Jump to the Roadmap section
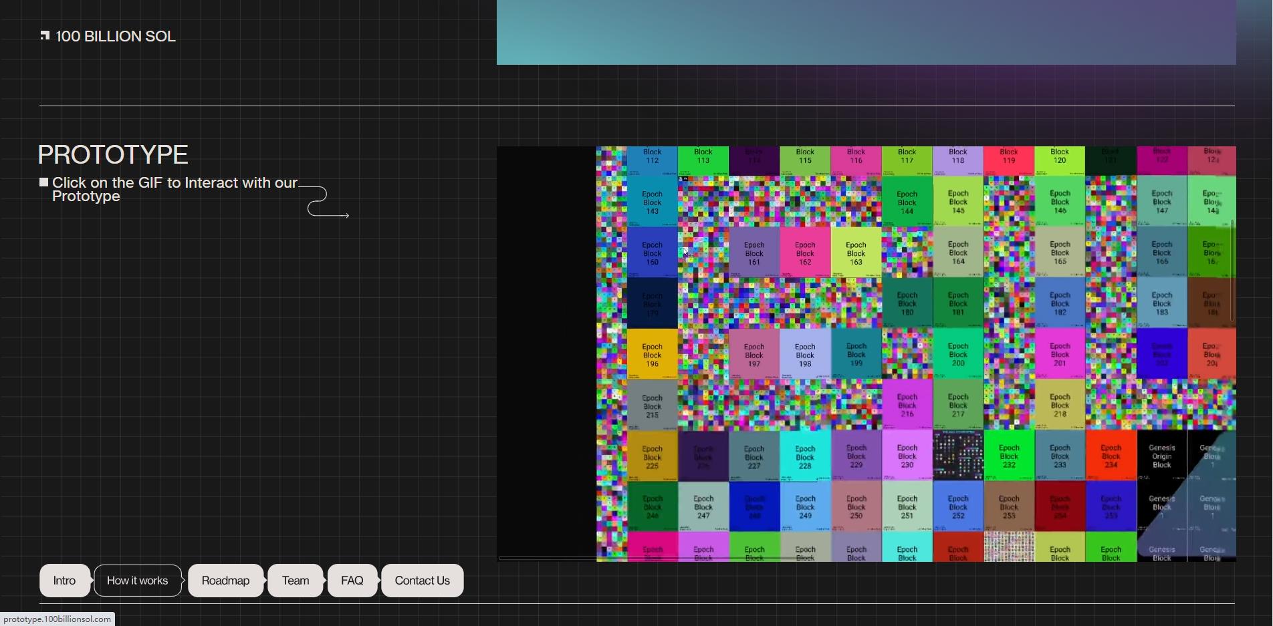 click(225, 581)
